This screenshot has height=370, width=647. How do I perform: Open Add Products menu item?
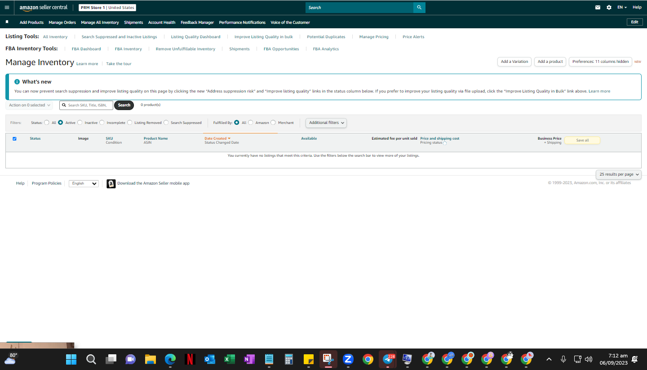[31, 22]
